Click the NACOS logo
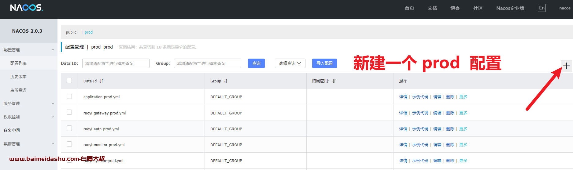 [x=27, y=8]
